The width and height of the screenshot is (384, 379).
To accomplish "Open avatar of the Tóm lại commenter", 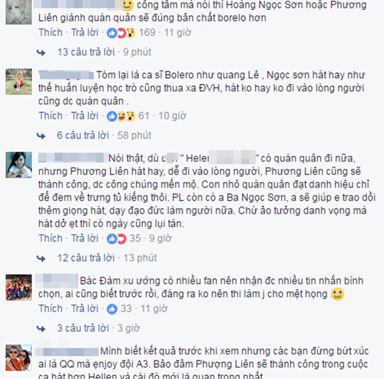I will pos(18,81).
